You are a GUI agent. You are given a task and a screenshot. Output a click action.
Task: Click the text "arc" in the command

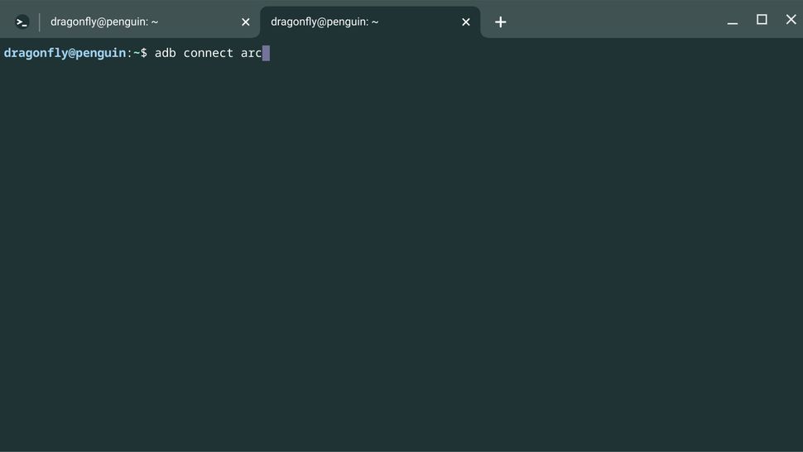[x=251, y=54]
